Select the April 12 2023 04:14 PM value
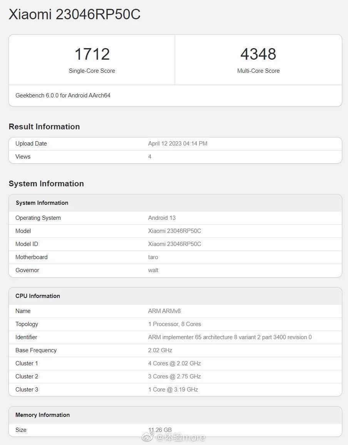The height and width of the screenshot is (445, 348). tap(178, 144)
